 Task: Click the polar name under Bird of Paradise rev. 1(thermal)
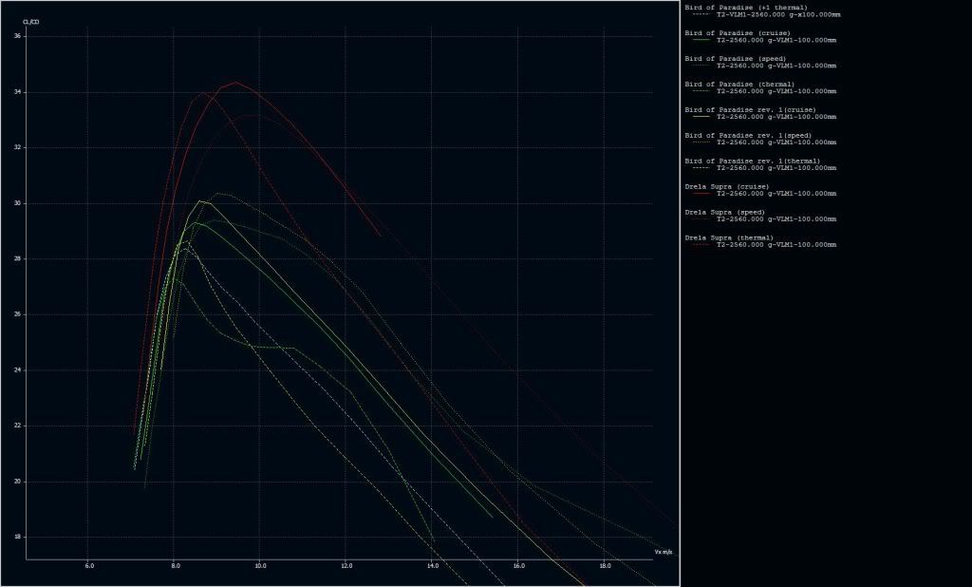click(776, 167)
